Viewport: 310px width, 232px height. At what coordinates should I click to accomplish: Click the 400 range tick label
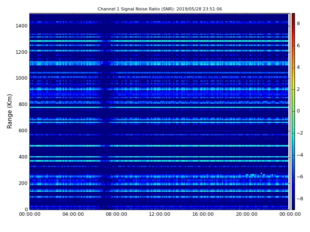coord(23,157)
